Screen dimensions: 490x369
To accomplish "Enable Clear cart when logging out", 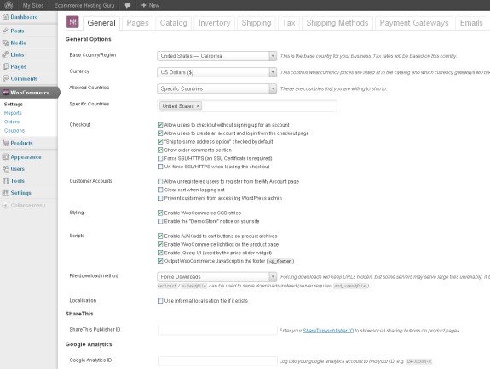I will [x=160, y=190].
